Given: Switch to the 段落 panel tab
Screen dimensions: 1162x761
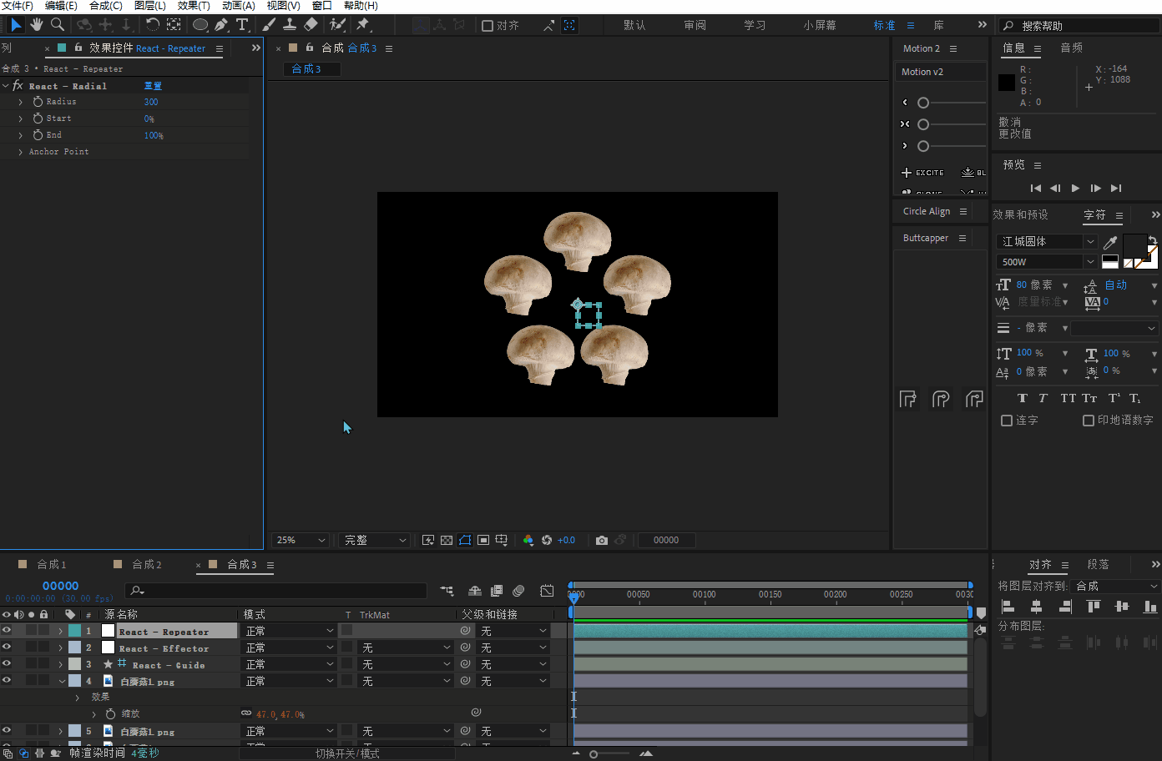Looking at the screenshot, I should tap(1098, 565).
